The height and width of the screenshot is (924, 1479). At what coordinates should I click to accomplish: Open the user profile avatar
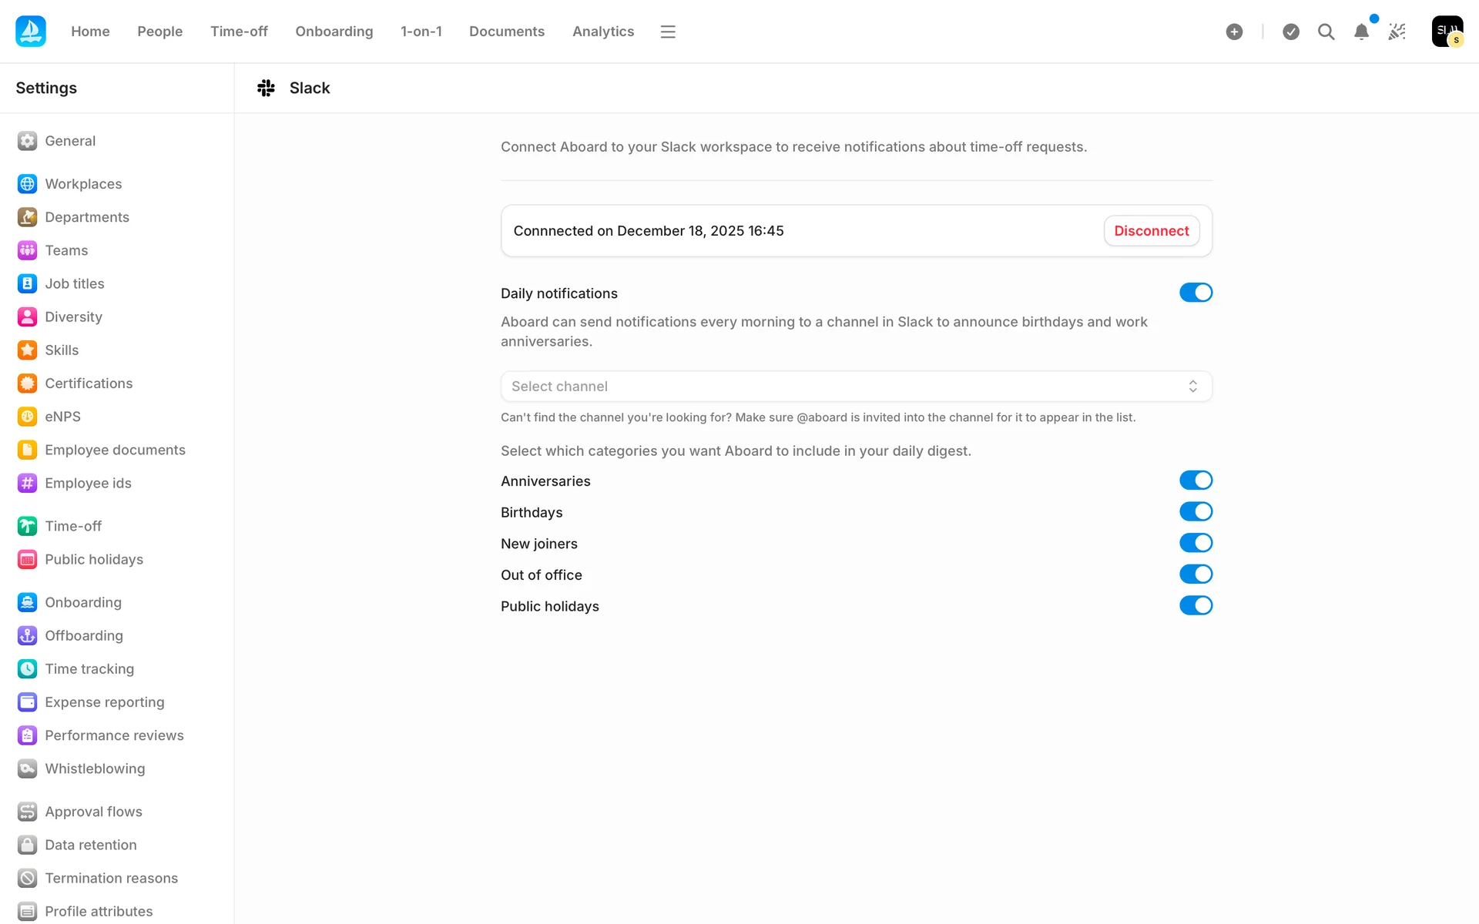pos(1447,32)
